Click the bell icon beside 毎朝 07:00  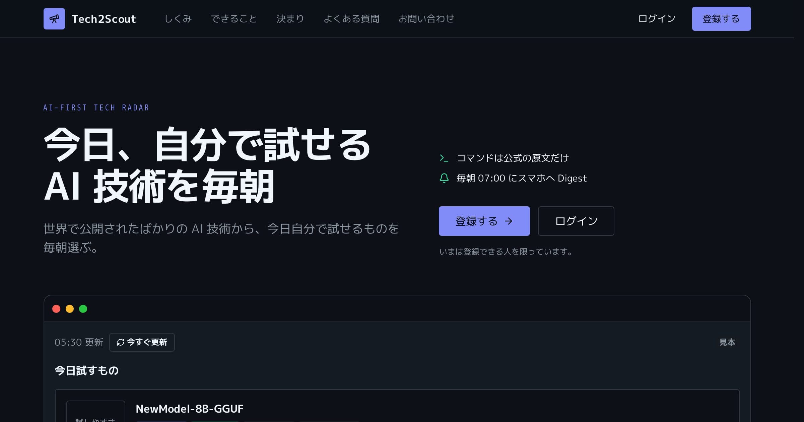point(444,178)
